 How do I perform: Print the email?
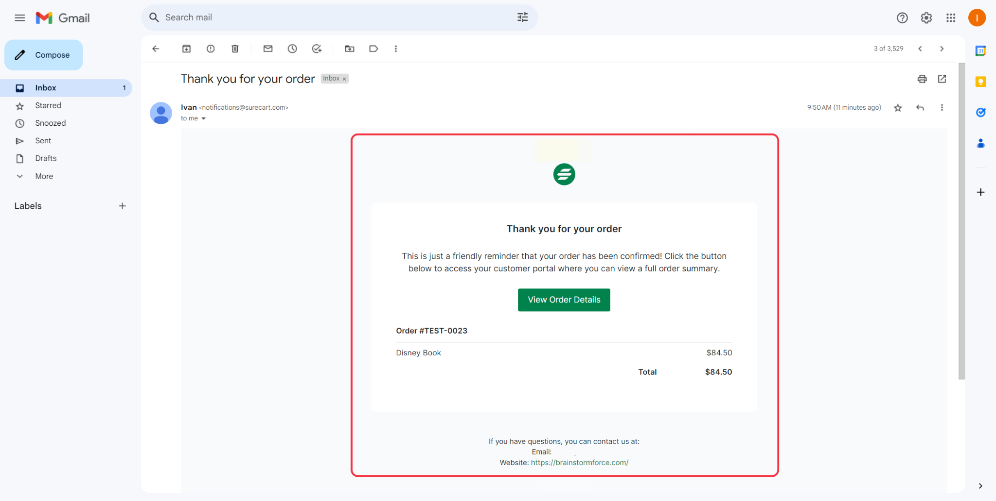click(922, 79)
